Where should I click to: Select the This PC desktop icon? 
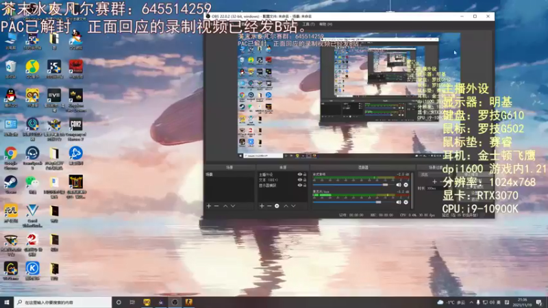(x=10, y=41)
